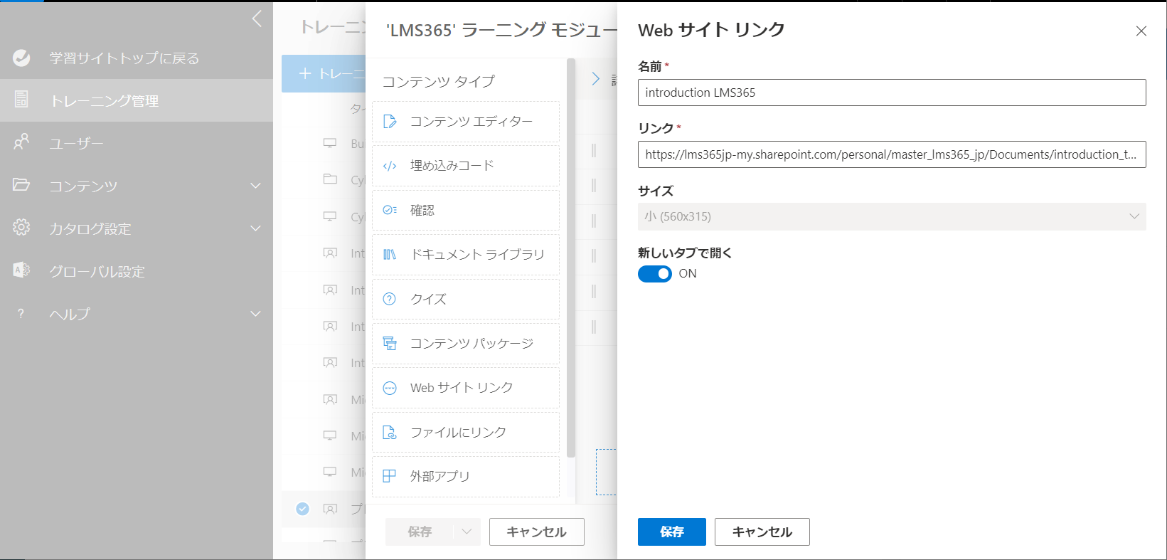
Task: Expand the ヘルプ sidebar section
Action: tap(256, 314)
